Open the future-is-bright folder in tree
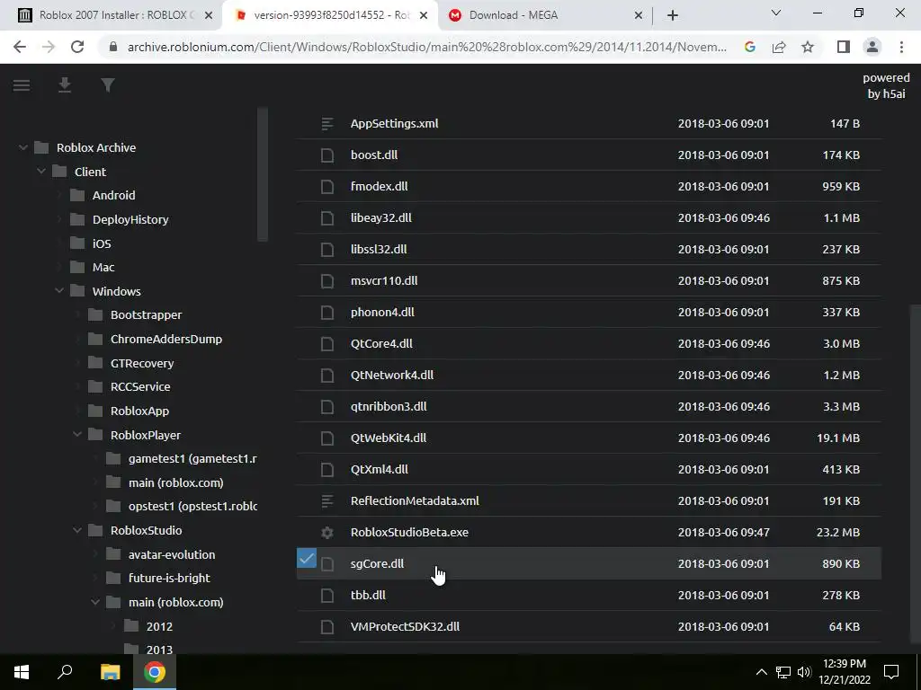 pyautogui.click(x=169, y=578)
